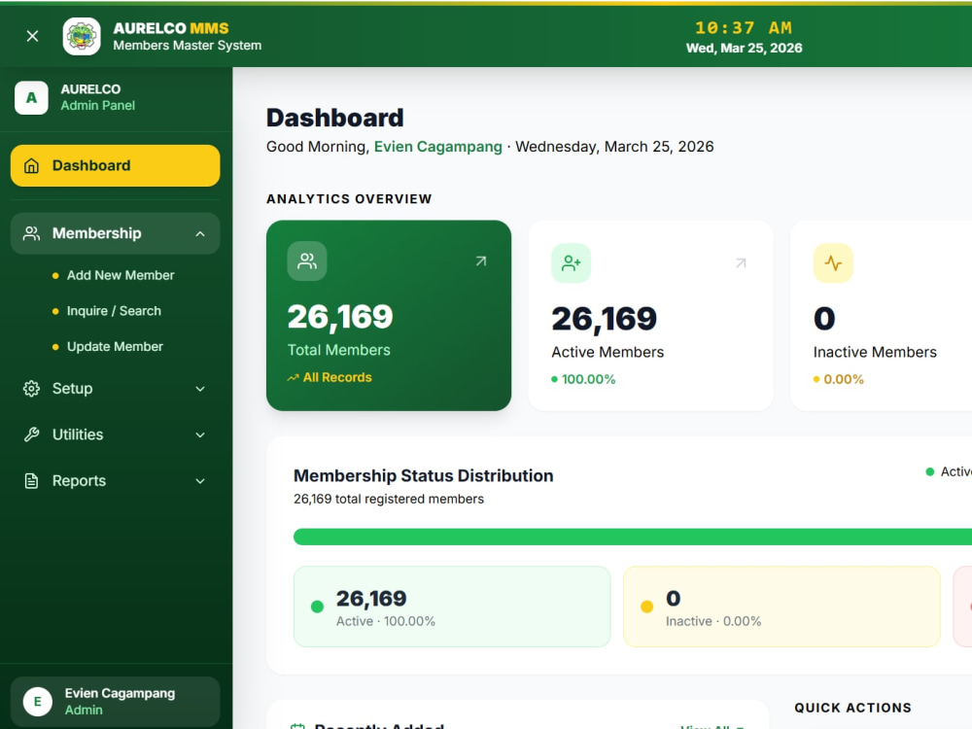Collapse the Membership menu chevron

200,233
